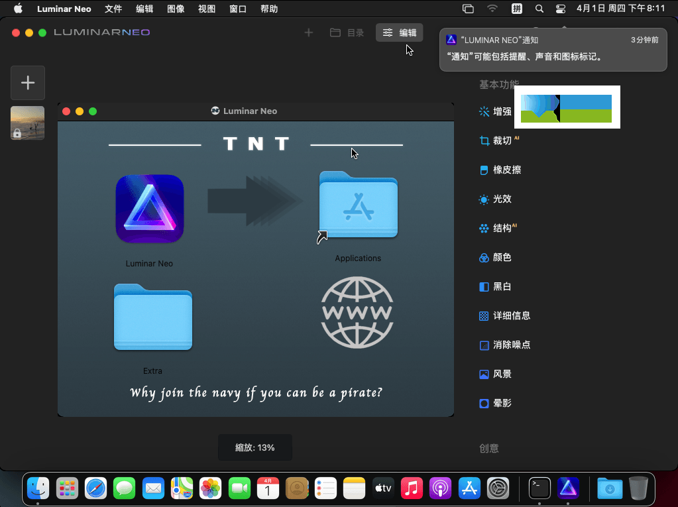Open App Store from the Dock
This screenshot has height=507, width=678.
[x=470, y=488]
